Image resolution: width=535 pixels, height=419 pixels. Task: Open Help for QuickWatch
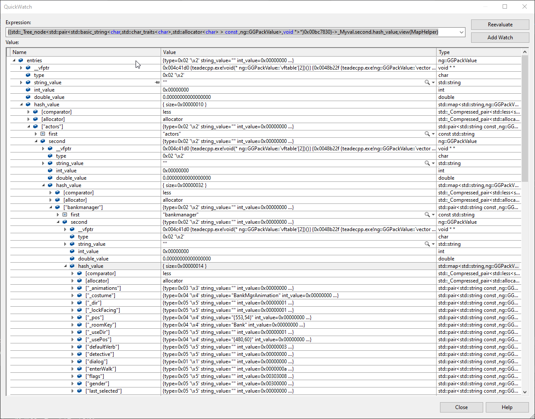pyautogui.click(x=507, y=407)
